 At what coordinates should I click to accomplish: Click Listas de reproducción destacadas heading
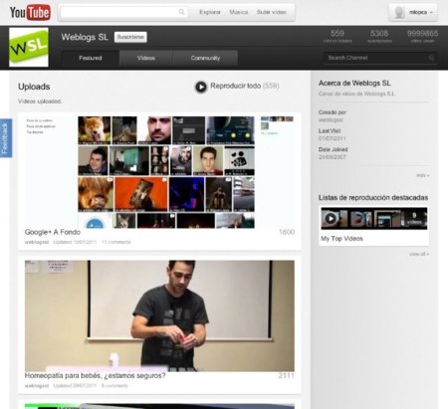point(373,197)
